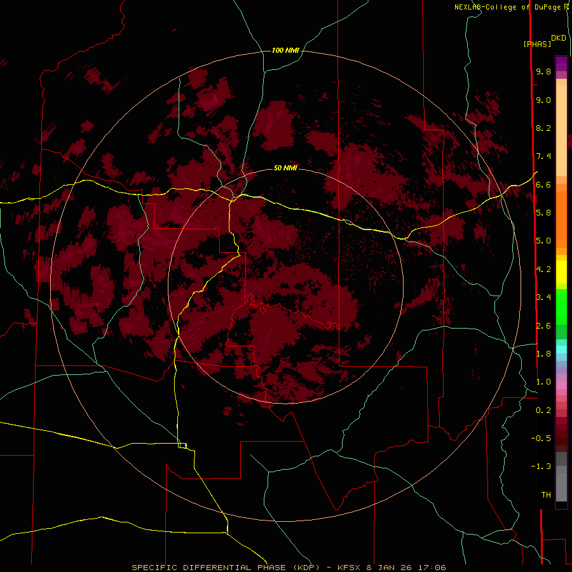Click the DKD label above the color scale
572x572 pixels.
point(559,38)
